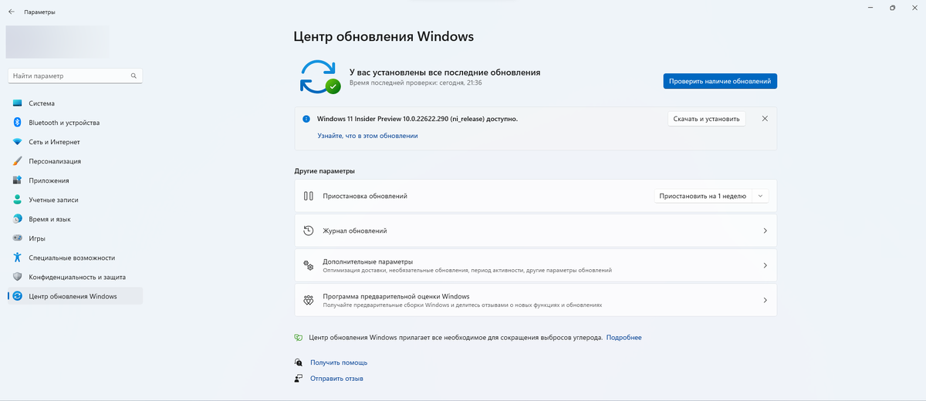This screenshot has width=926, height=401.
Task: Click the blurred user account profile area
Action: 57,42
